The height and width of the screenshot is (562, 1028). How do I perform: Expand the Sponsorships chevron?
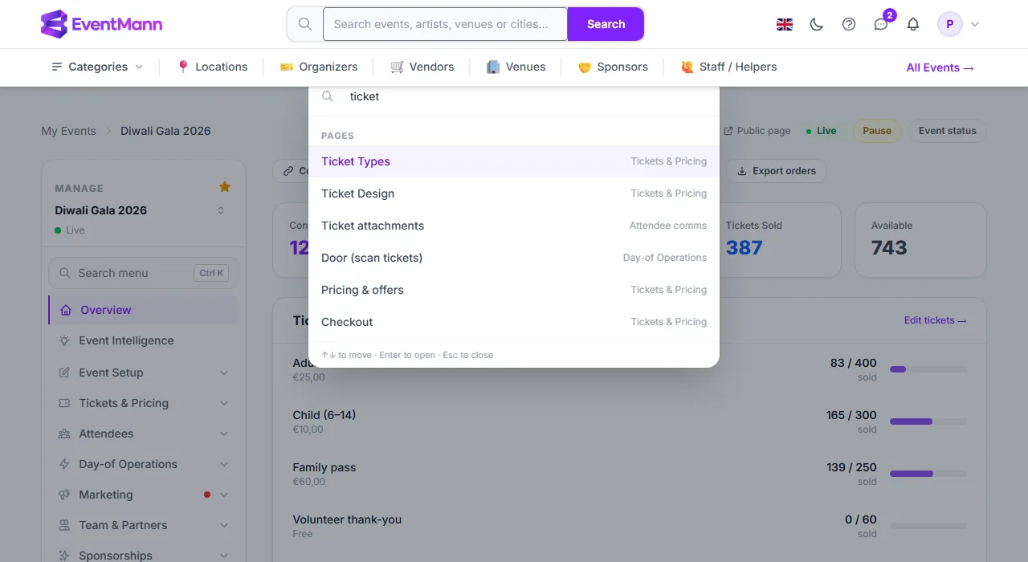click(x=224, y=556)
